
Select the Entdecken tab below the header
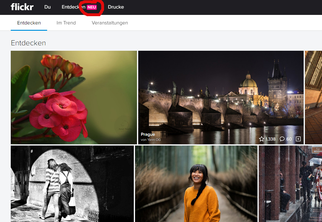29,23
